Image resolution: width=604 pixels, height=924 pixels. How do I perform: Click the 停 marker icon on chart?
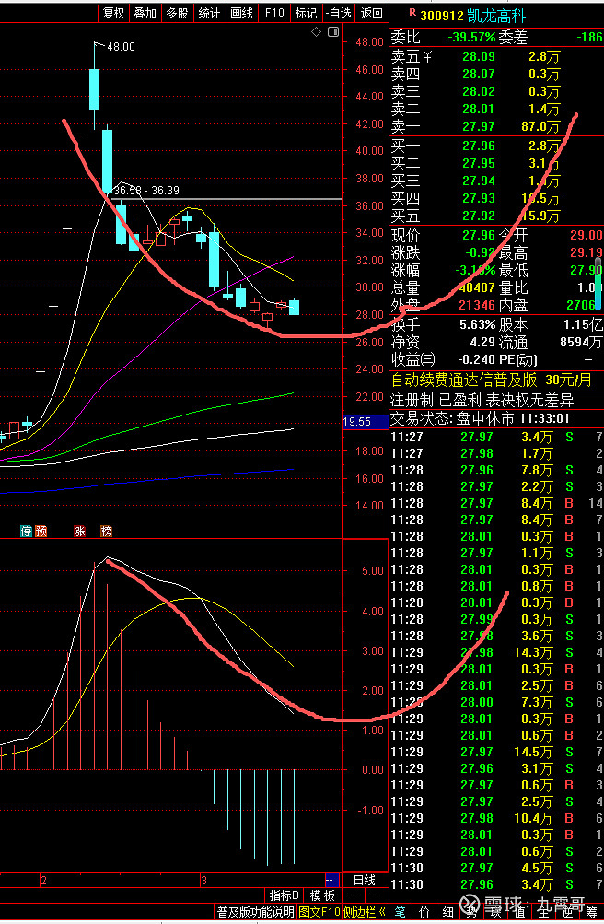tap(27, 531)
